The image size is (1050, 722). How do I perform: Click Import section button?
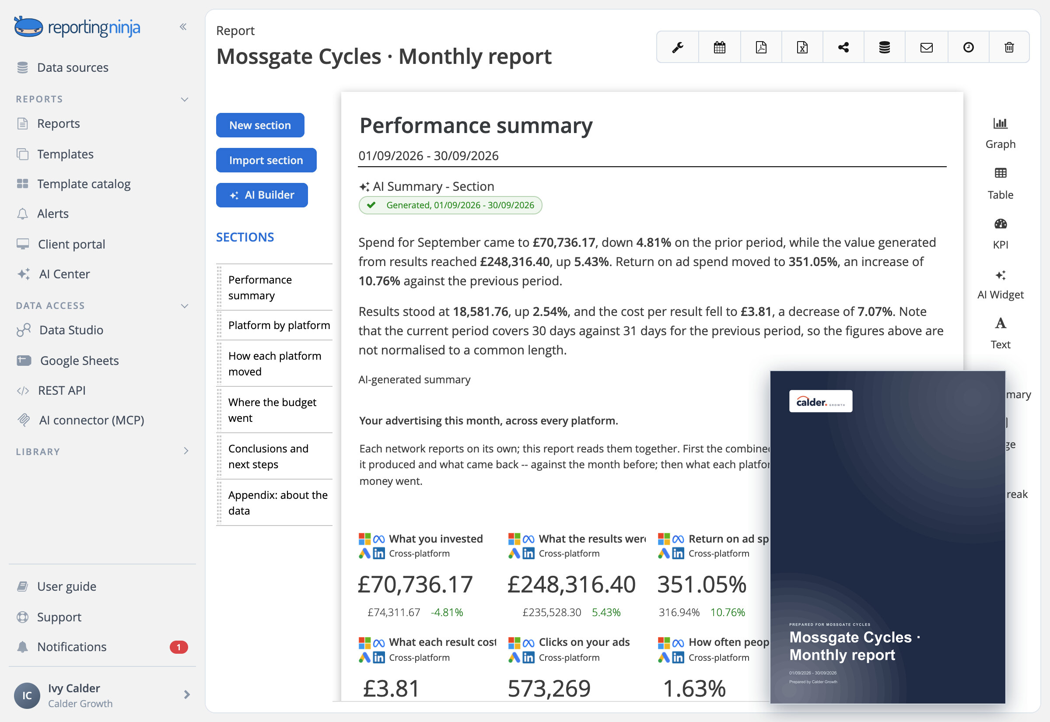(266, 160)
